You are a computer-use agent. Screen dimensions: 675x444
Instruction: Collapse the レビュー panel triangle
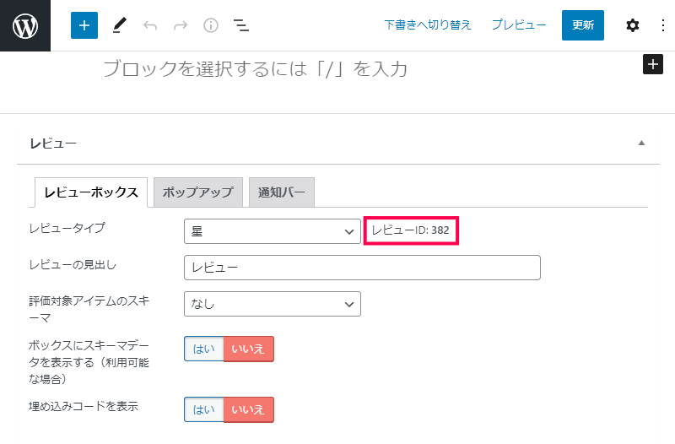coord(641,143)
